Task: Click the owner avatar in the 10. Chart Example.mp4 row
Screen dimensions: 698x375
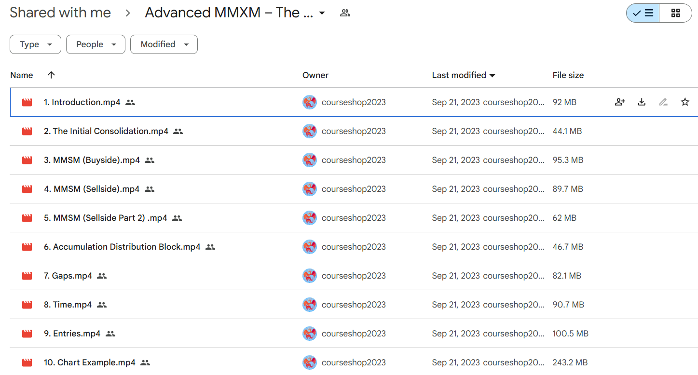Action: (310, 362)
